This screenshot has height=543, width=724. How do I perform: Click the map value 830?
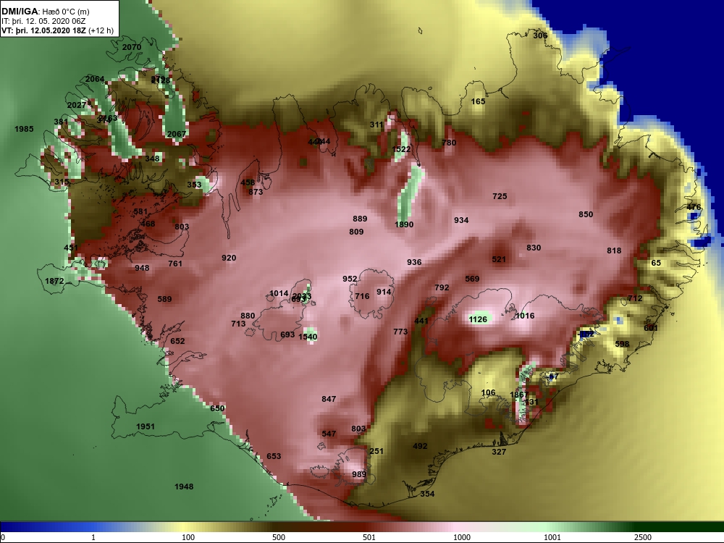point(534,248)
